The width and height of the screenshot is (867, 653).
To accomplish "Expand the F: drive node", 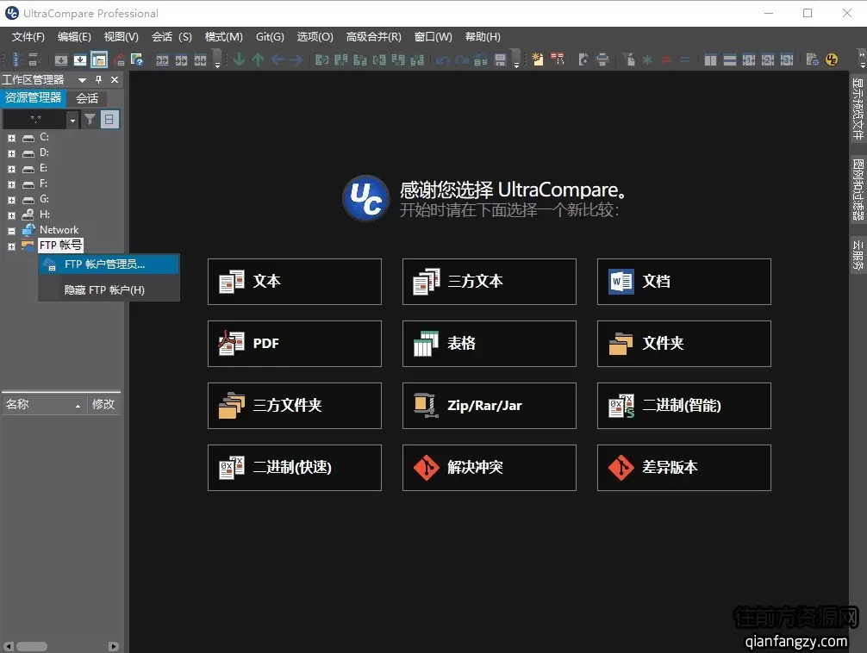I will (x=11, y=184).
